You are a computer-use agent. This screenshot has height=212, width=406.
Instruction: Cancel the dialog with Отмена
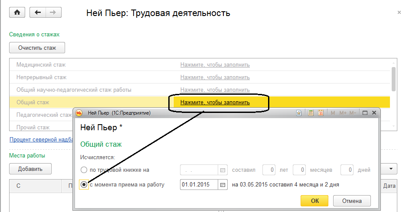352,201
